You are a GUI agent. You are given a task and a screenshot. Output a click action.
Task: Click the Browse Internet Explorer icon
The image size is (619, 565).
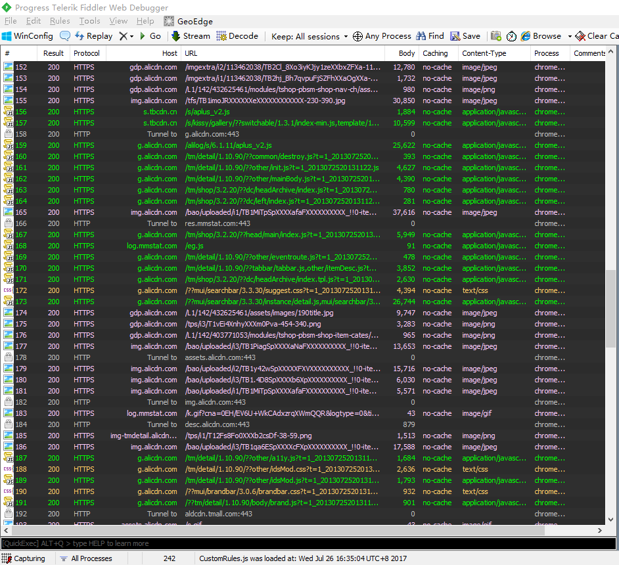(x=526, y=36)
